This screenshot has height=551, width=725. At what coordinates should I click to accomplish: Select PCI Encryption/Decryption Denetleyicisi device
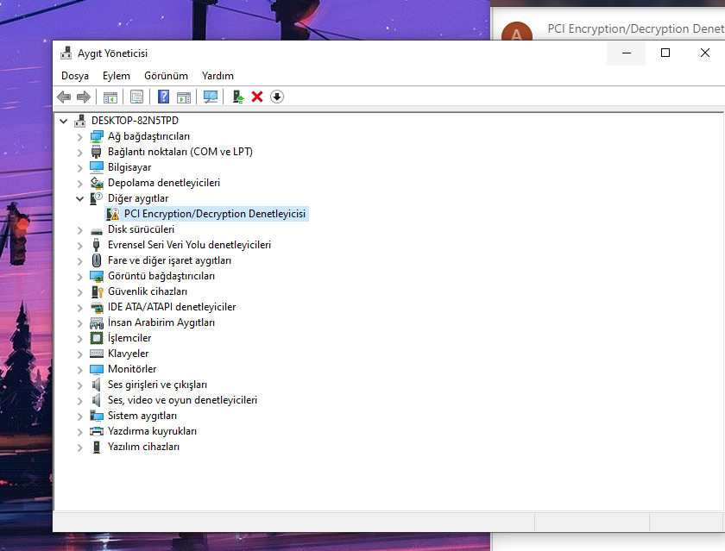(215, 214)
